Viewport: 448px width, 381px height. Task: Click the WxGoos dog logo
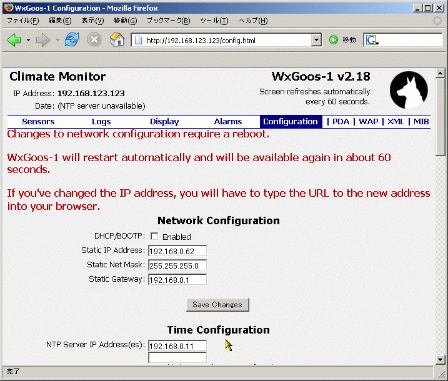point(409,90)
